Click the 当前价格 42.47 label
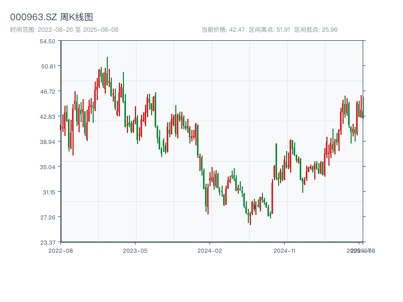 click(x=223, y=30)
